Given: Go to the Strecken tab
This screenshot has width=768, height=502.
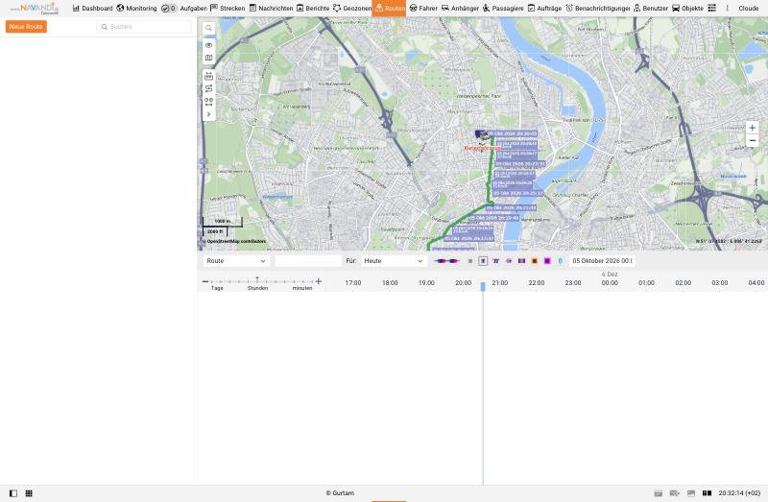Looking at the screenshot, I should (x=228, y=9).
